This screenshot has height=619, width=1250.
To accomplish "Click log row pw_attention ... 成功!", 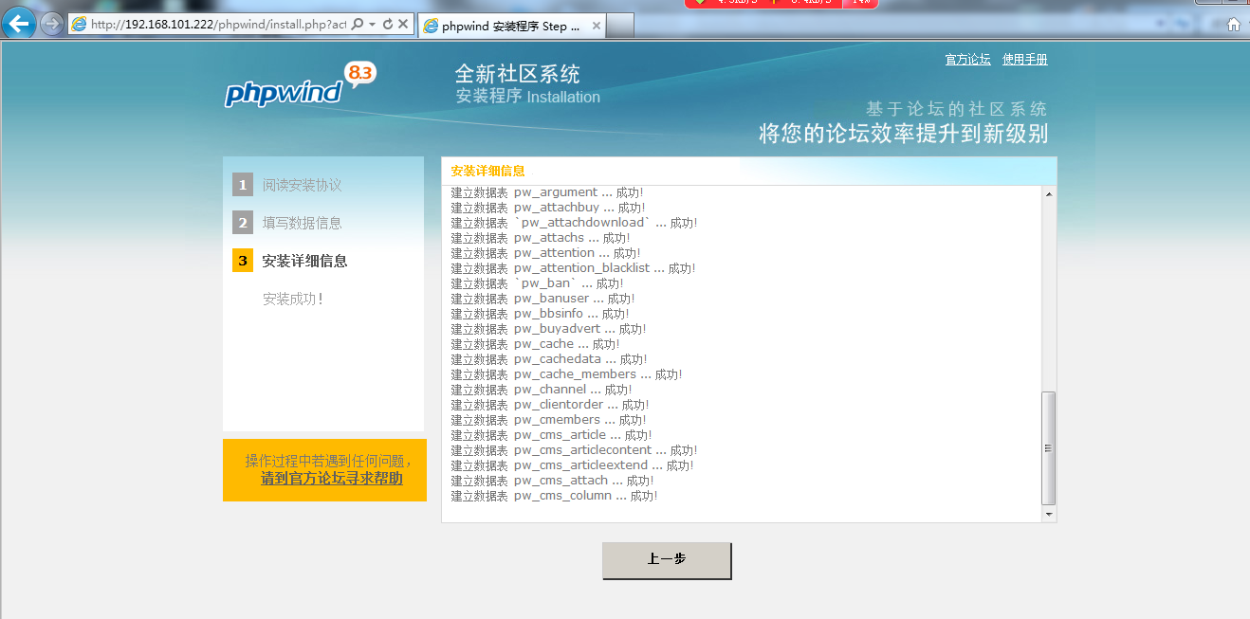I will [545, 253].
